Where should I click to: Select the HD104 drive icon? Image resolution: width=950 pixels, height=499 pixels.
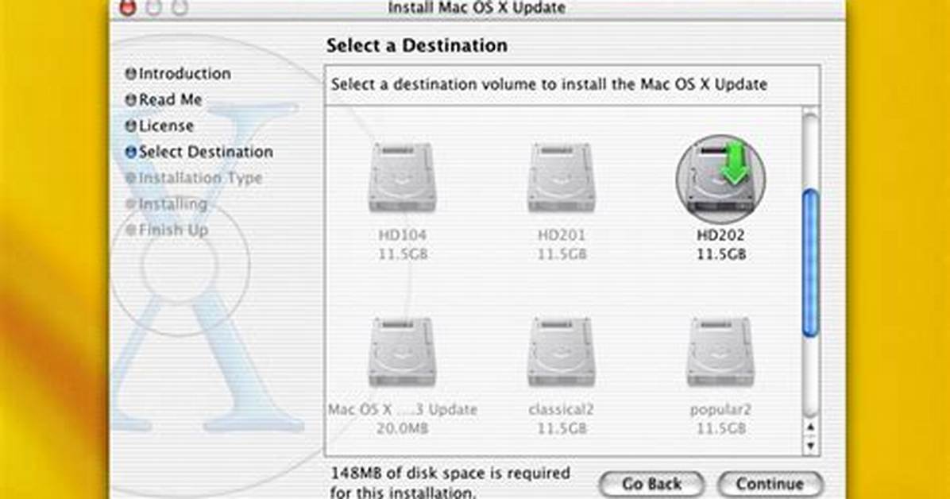coord(402,178)
